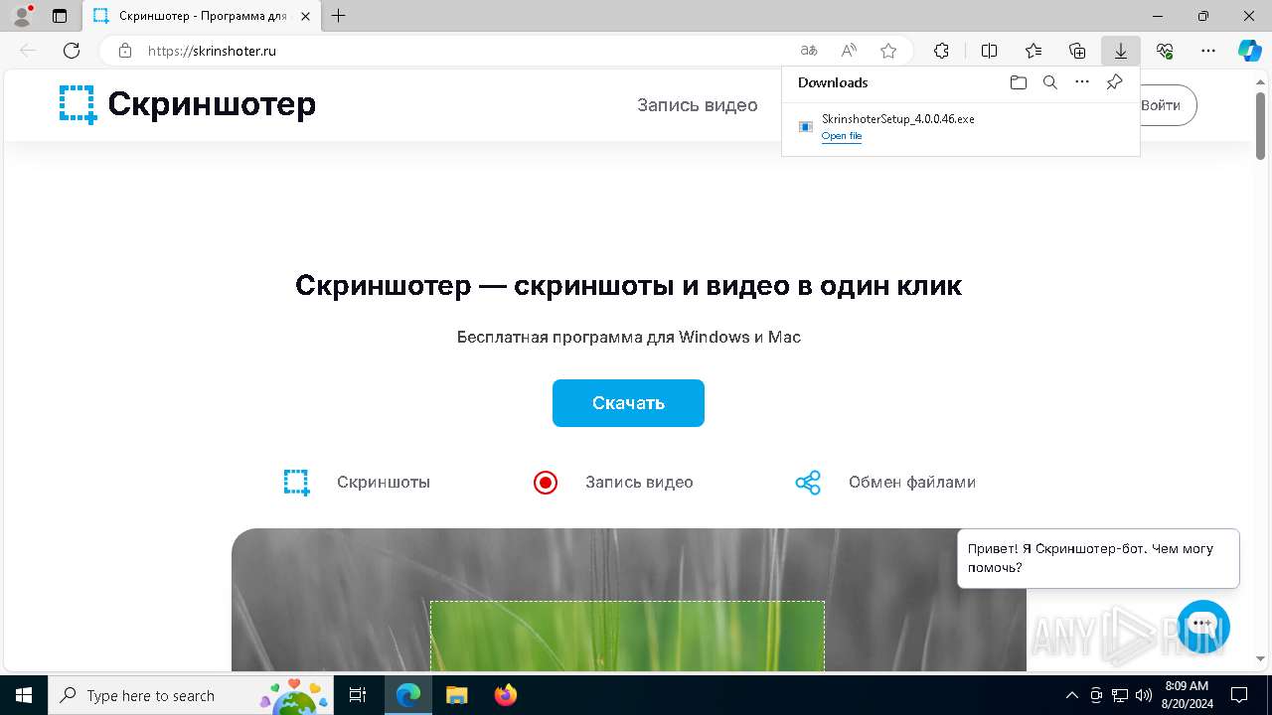
Task: Click the Войти login button
Action: click(x=1162, y=105)
